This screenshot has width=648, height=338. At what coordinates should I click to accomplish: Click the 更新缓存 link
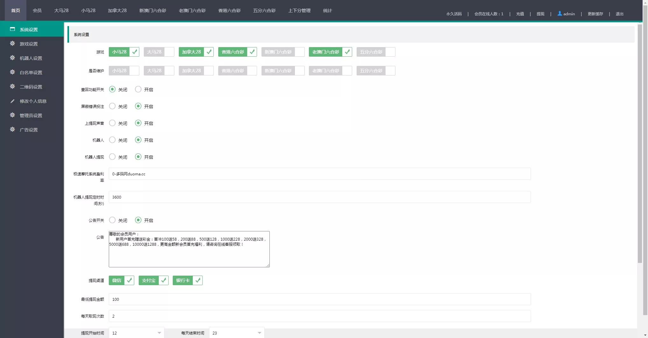[595, 14]
